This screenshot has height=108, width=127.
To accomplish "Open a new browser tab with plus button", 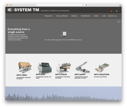I will [120, 6].
